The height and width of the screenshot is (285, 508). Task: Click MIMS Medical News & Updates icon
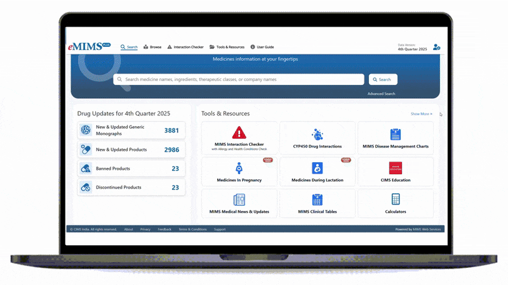(x=239, y=199)
